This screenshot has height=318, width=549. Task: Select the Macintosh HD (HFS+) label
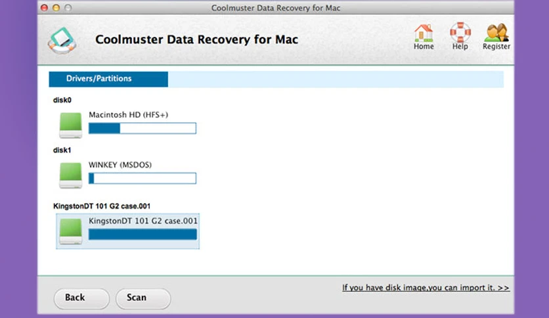click(x=129, y=115)
